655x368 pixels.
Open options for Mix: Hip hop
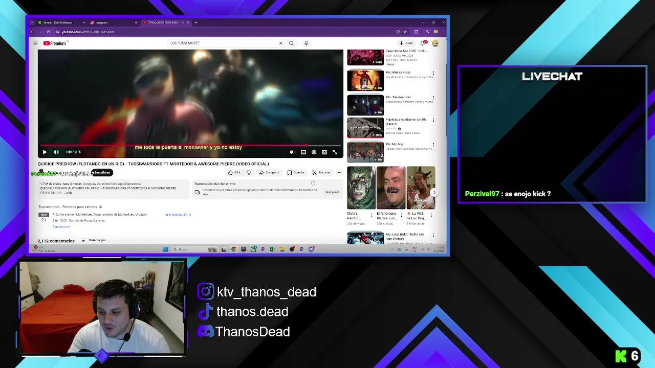click(433, 145)
